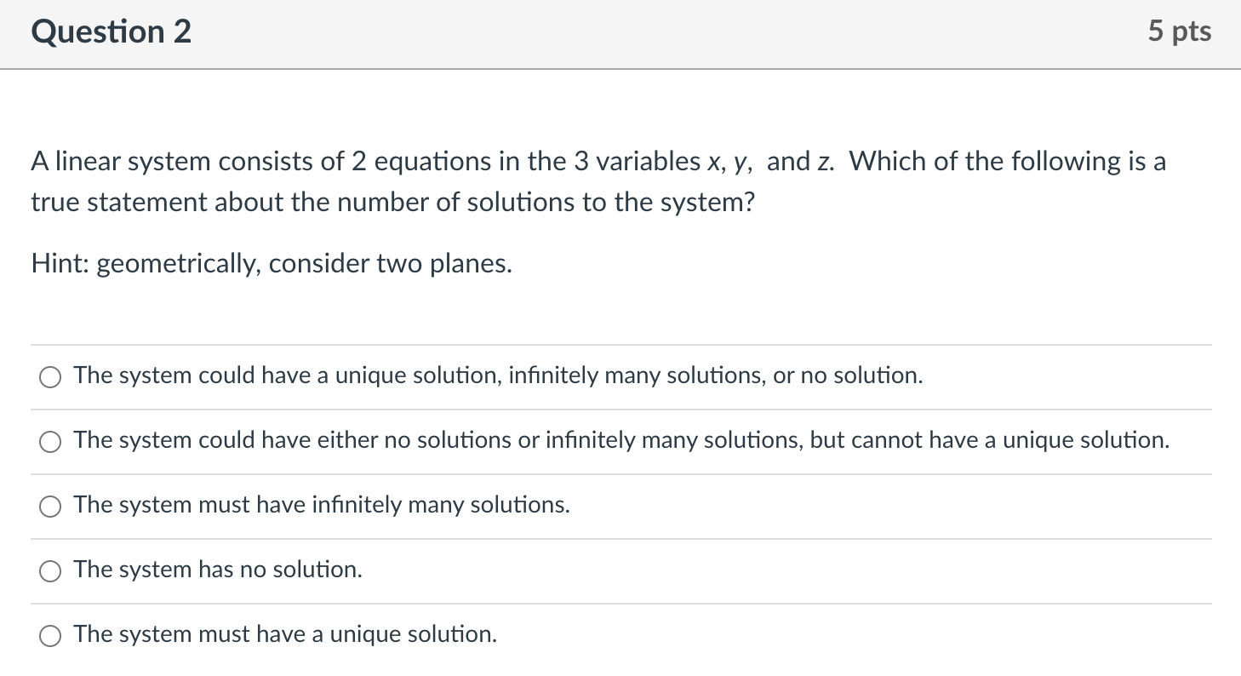The width and height of the screenshot is (1241, 676).
Task: Click the Question 2 header
Action: 111,31
